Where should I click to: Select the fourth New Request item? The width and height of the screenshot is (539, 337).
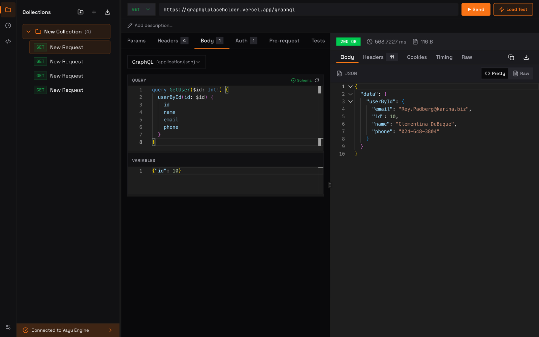point(70,90)
